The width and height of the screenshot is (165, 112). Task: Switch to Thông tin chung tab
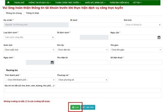point(14,13)
